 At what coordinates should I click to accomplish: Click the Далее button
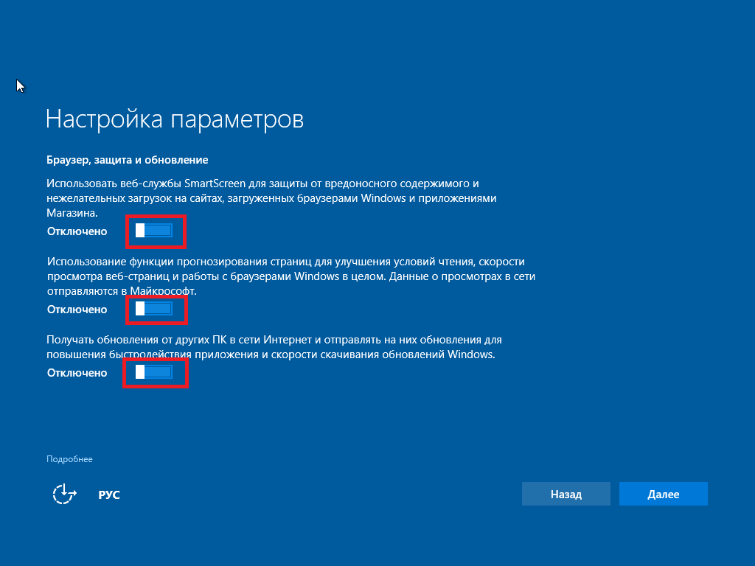pyautogui.click(x=663, y=494)
